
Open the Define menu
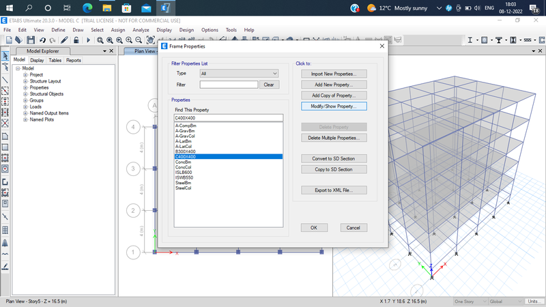point(58,30)
